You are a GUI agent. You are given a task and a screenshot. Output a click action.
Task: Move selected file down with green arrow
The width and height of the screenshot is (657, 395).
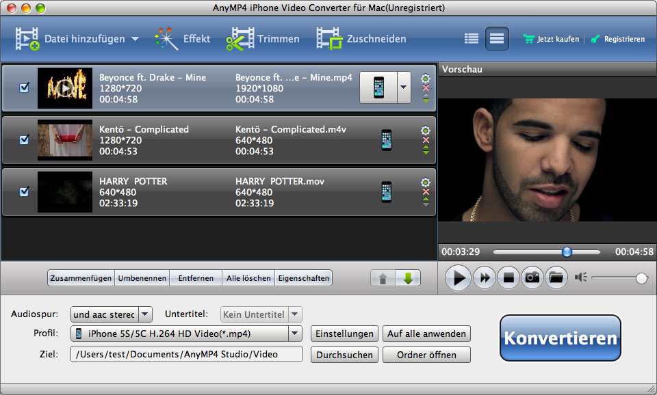[408, 278]
